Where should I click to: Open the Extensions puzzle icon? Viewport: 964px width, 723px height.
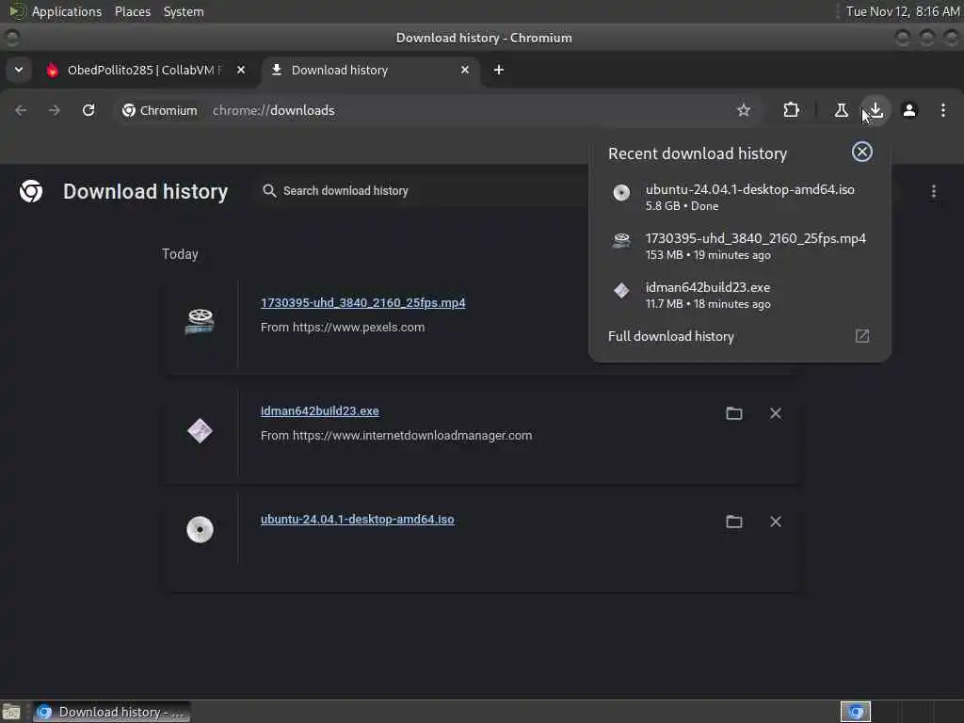pyautogui.click(x=791, y=110)
